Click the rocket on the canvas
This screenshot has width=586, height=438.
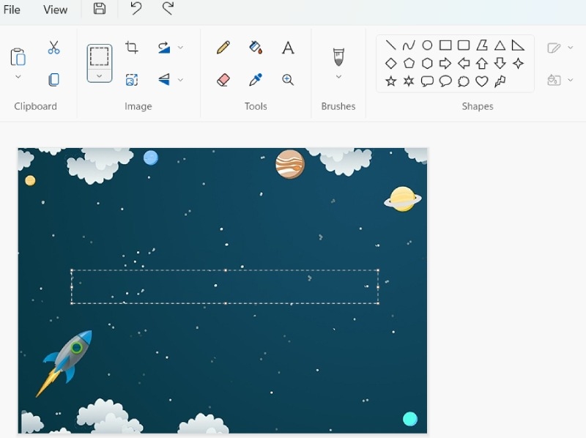tap(64, 363)
